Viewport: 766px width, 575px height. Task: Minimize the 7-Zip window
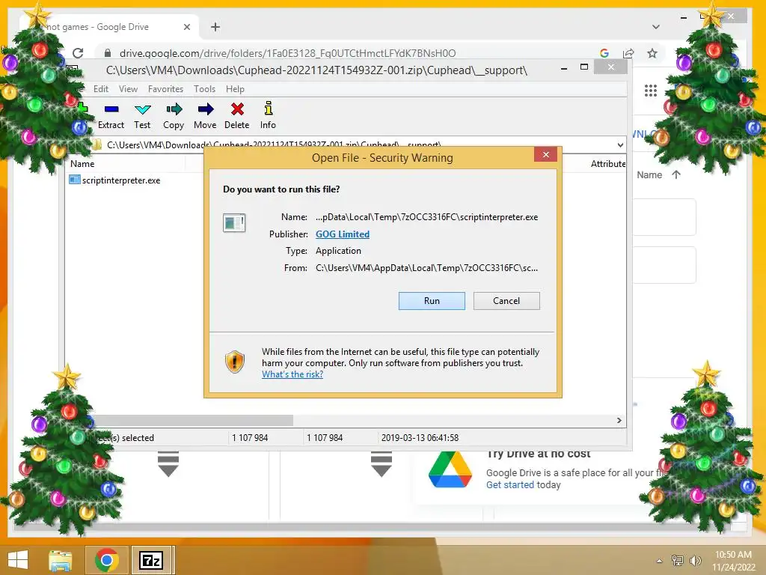pyautogui.click(x=564, y=67)
